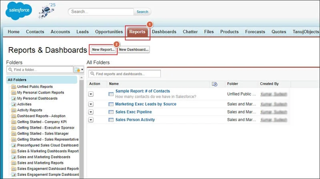Click folder icon of Sales & Marketing Dashboards Report

14,151
